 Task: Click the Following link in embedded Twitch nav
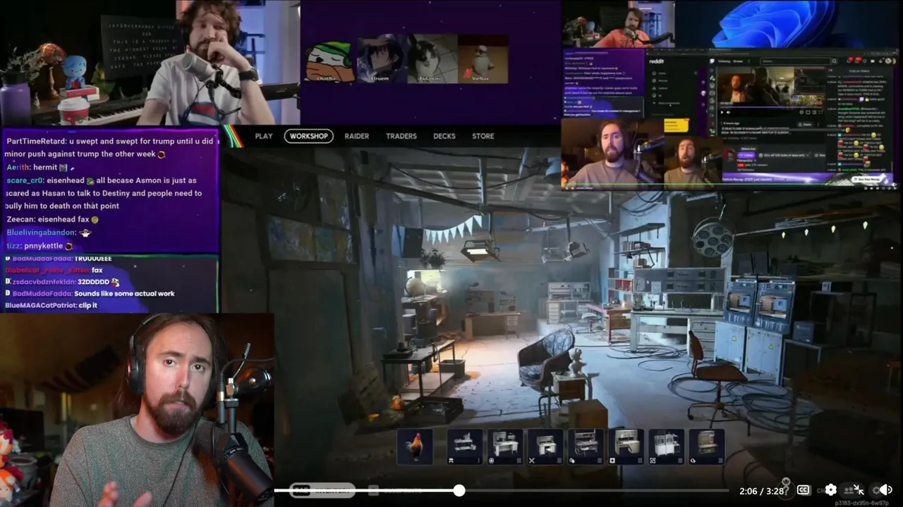724,61
